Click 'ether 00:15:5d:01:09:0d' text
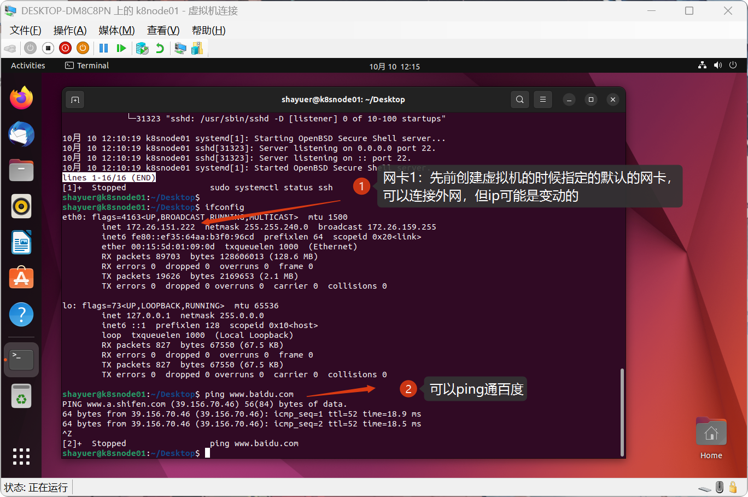 (158, 247)
